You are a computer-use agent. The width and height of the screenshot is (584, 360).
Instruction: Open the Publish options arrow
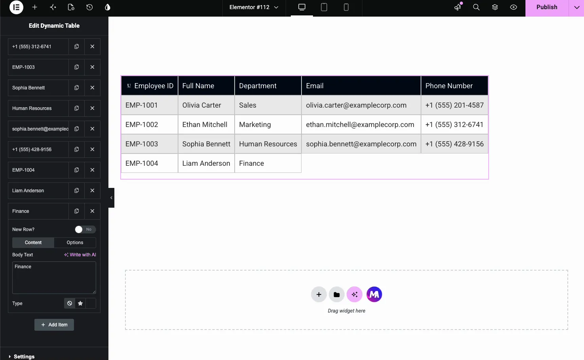pos(576,8)
